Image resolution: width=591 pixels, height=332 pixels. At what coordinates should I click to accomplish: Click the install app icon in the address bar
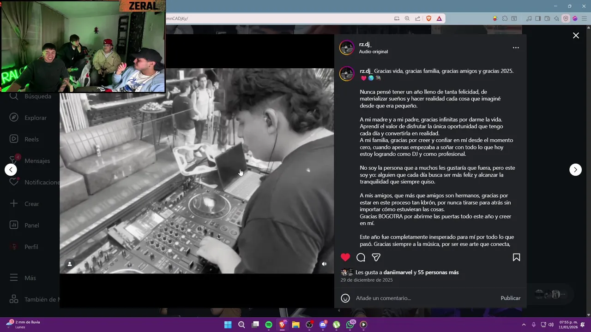point(397,18)
